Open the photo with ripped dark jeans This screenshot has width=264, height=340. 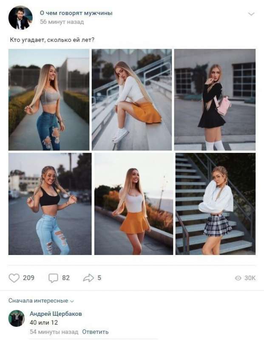click(49, 100)
